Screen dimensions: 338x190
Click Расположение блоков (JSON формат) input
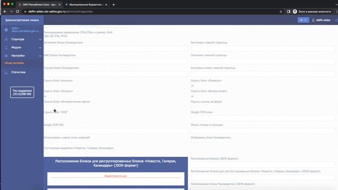(263, 165)
